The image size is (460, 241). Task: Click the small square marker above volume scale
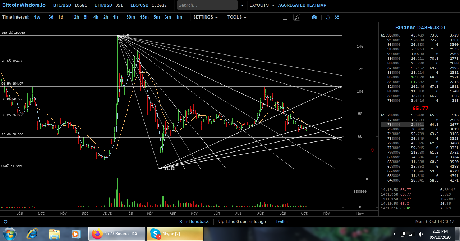(367, 179)
